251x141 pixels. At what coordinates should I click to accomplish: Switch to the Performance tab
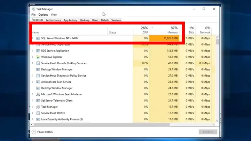click(x=53, y=20)
